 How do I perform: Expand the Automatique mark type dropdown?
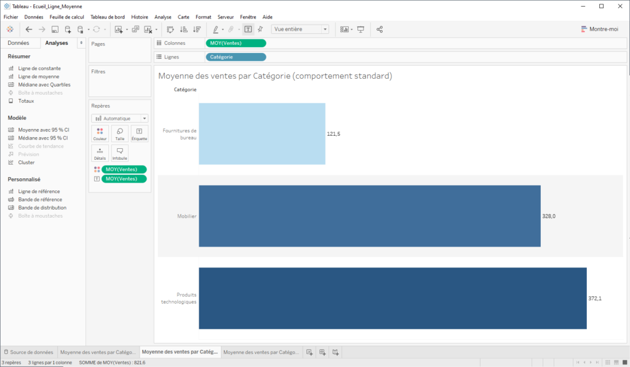120,119
